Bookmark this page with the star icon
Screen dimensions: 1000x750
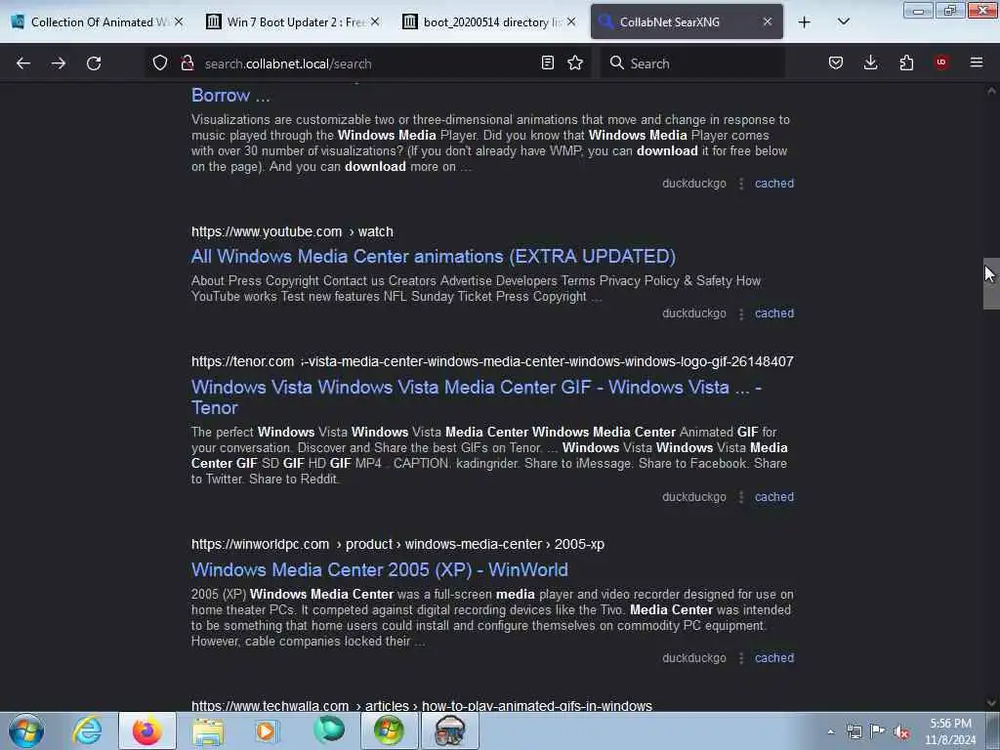[x=575, y=62]
